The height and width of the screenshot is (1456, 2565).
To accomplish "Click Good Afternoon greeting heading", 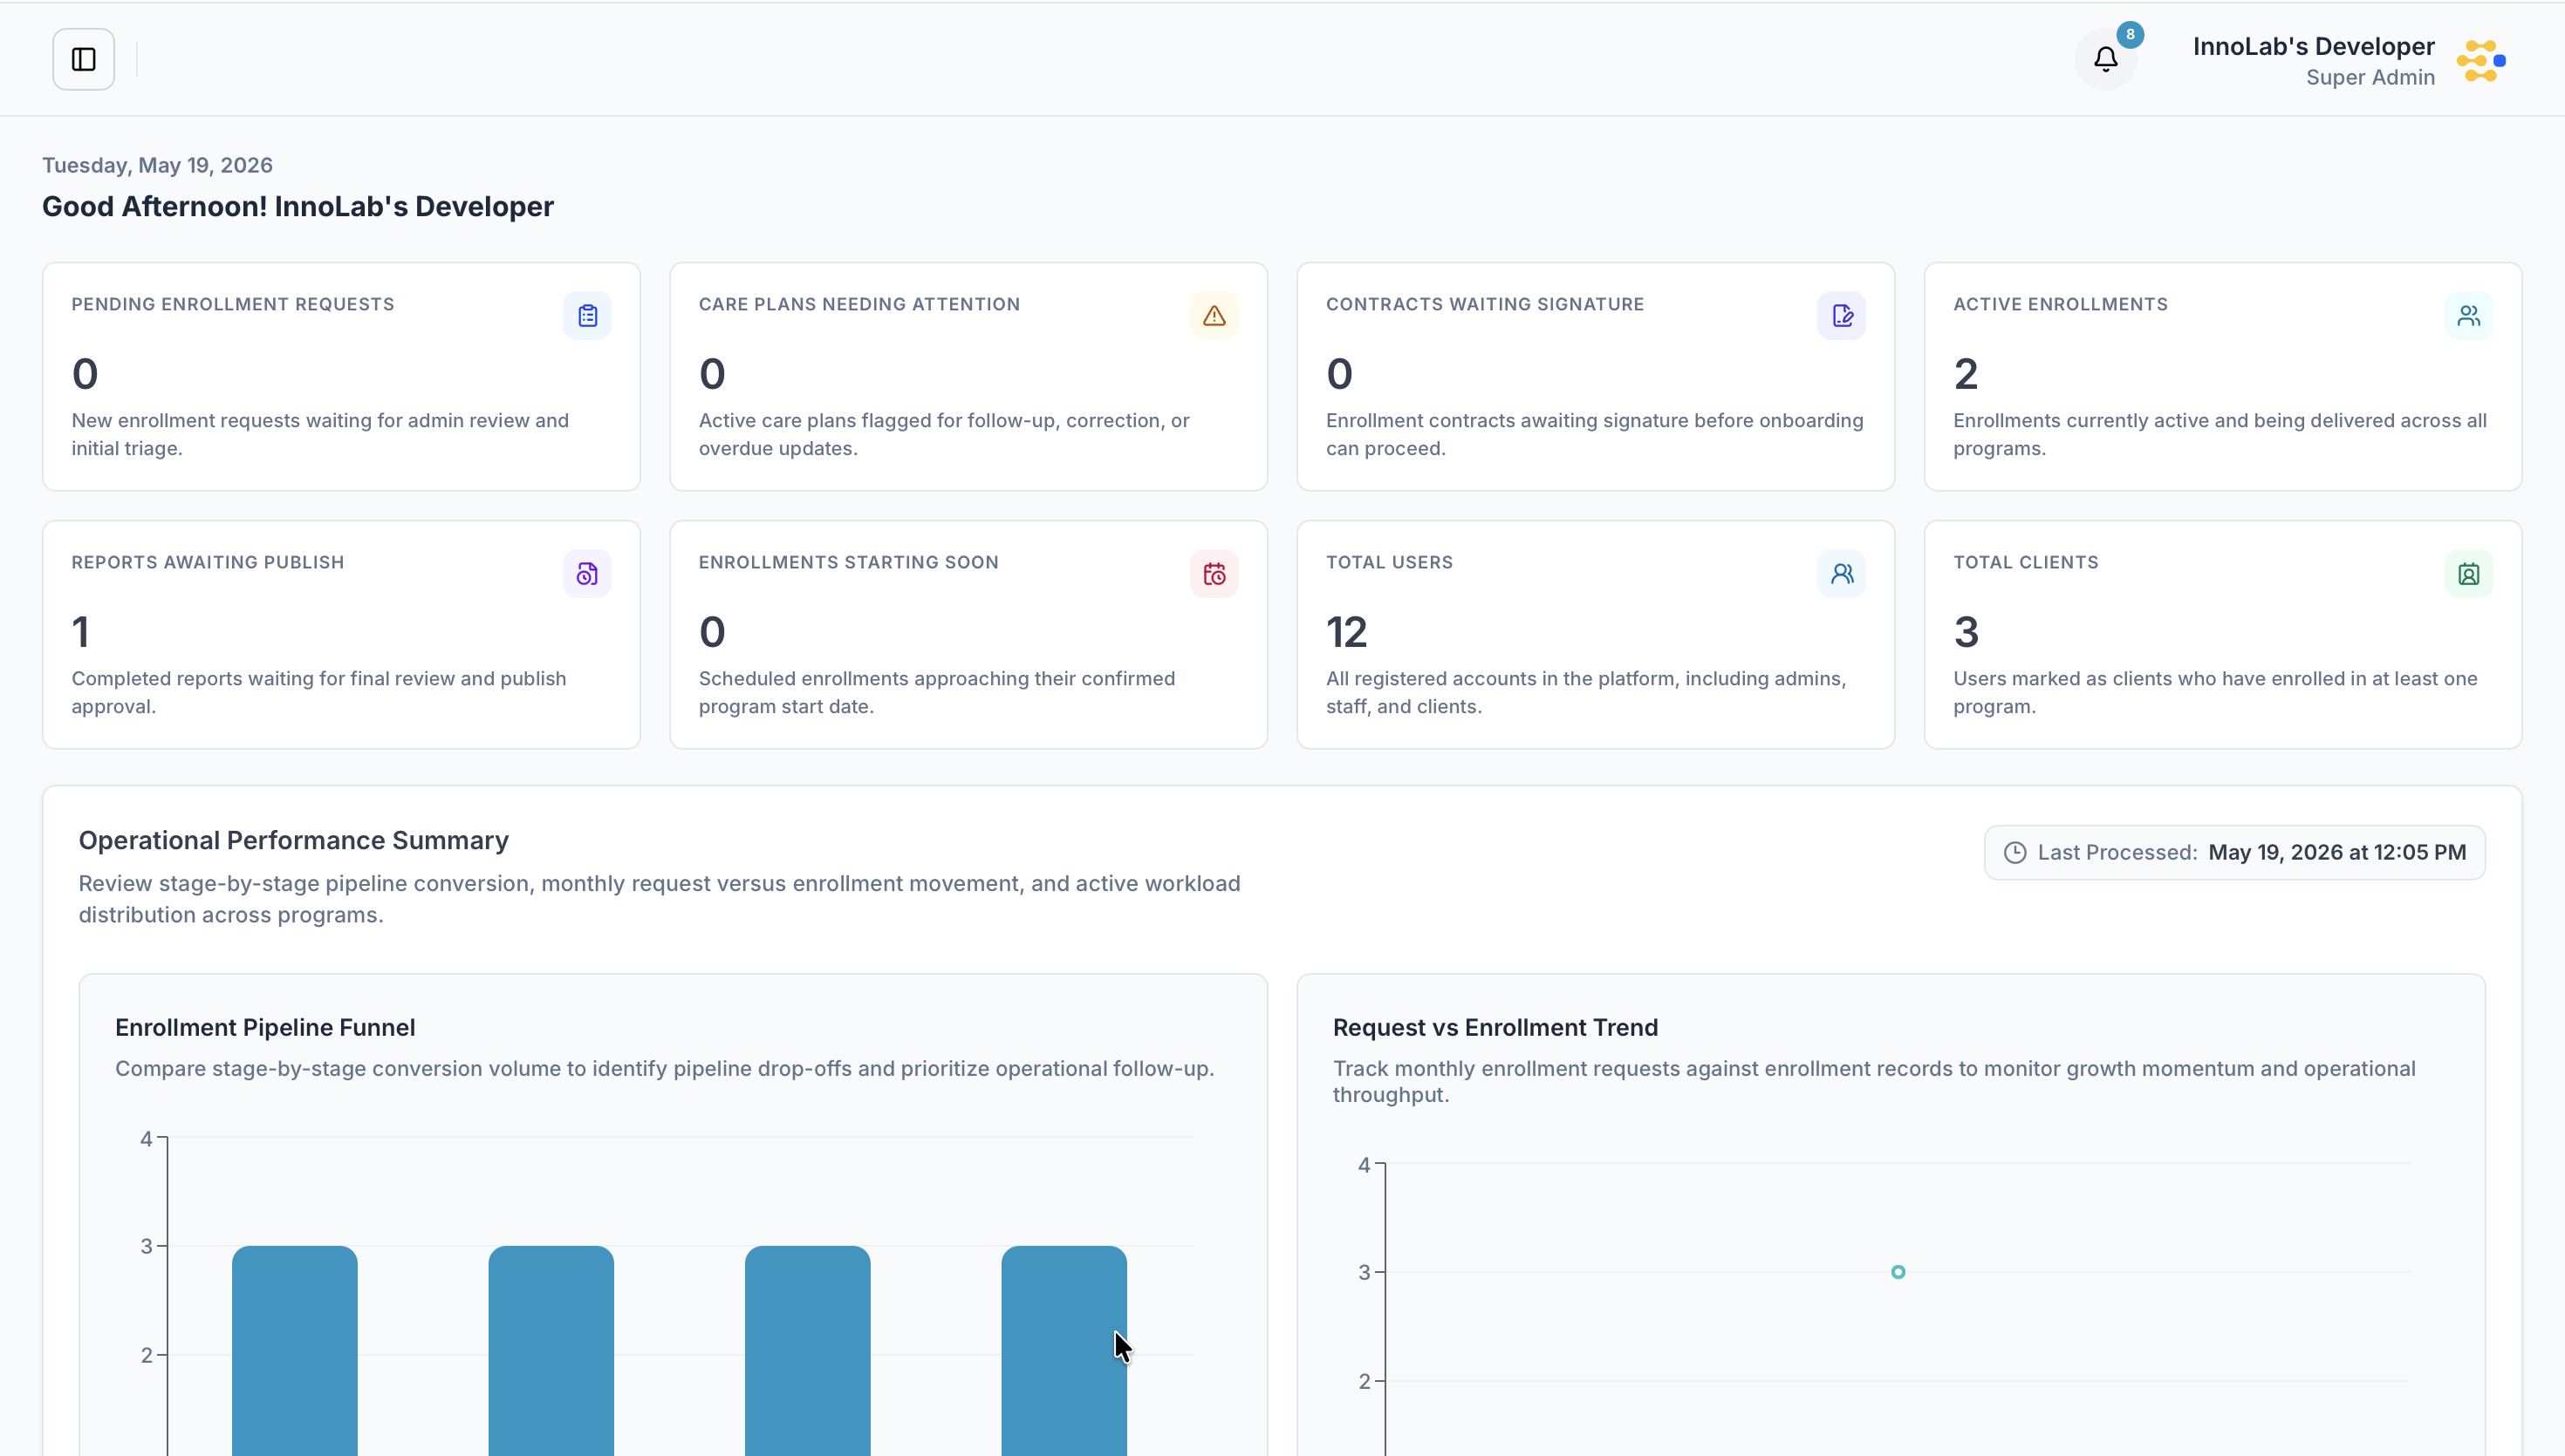I will pyautogui.click(x=298, y=206).
